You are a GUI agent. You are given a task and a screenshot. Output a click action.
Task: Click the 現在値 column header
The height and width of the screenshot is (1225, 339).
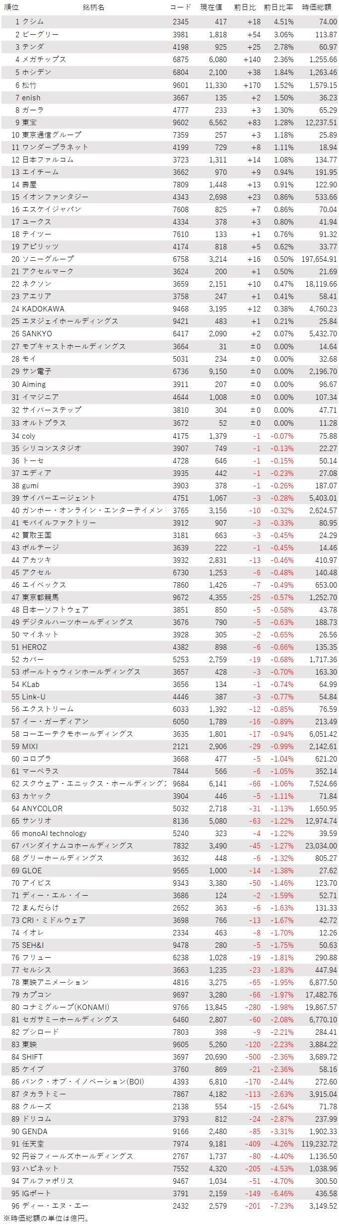[x=211, y=7]
